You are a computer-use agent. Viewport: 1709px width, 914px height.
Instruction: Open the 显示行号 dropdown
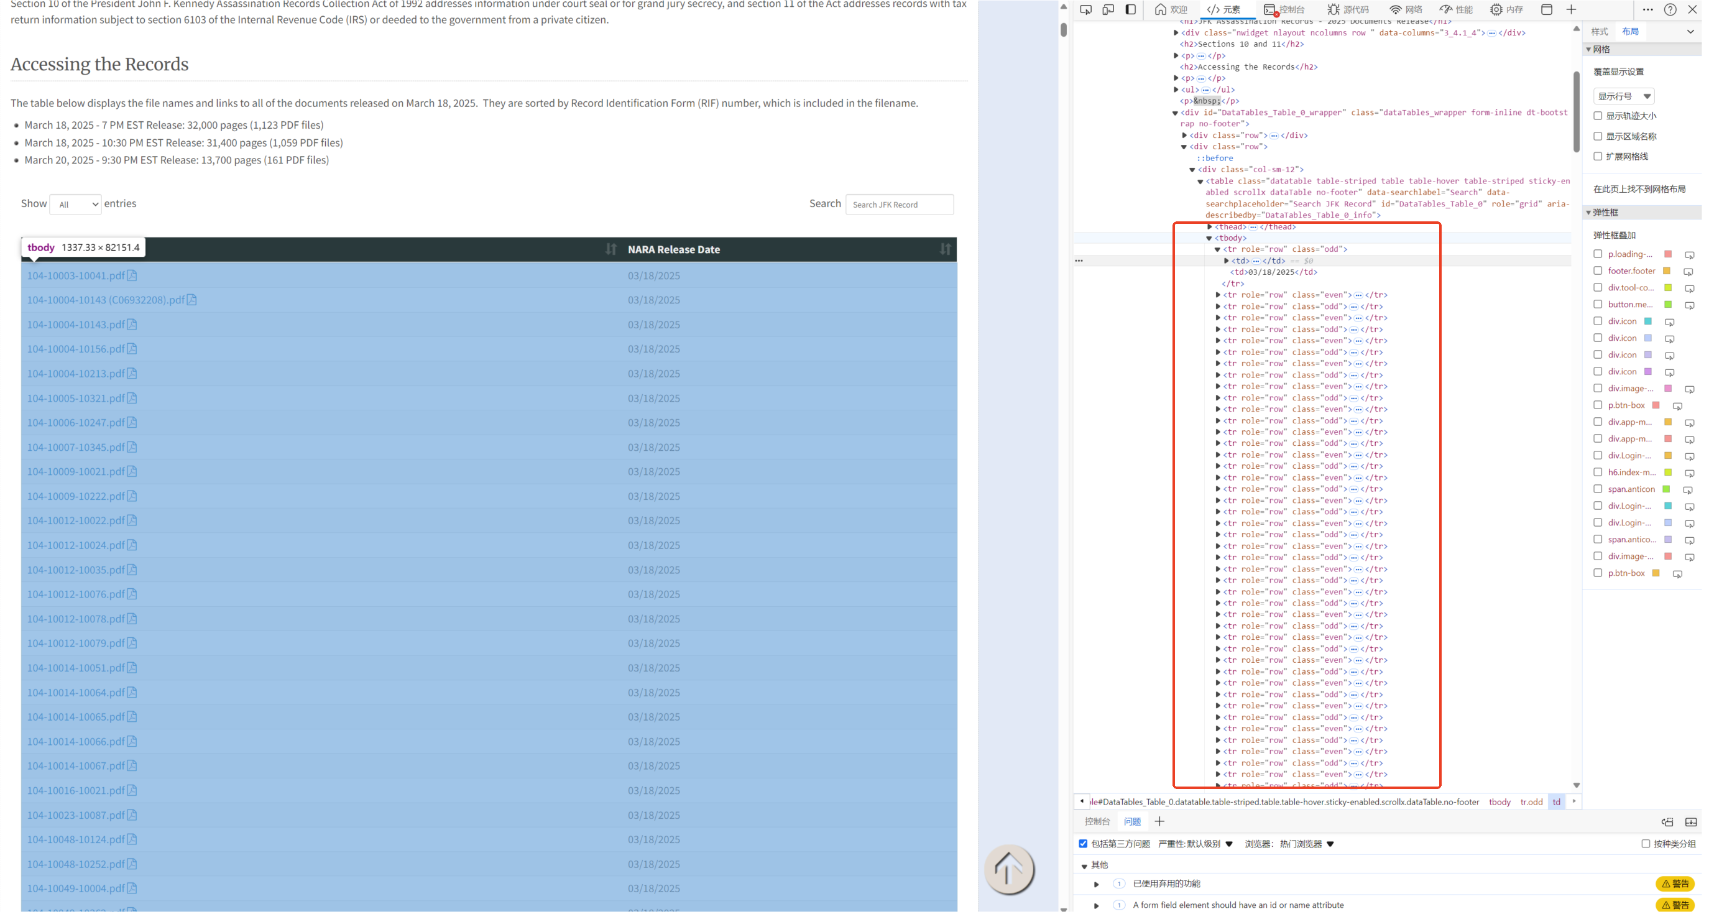point(1623,96)
